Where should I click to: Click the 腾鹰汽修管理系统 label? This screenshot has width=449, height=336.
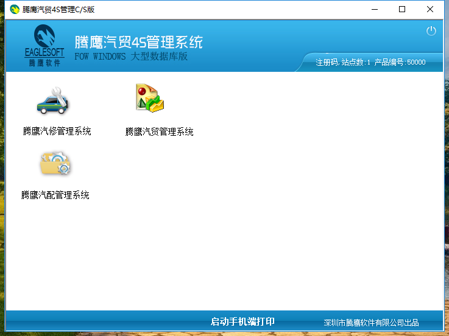point(57,131)
